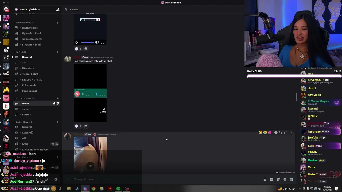Open the Apps launcher in message bar

[x=292, y=179]
